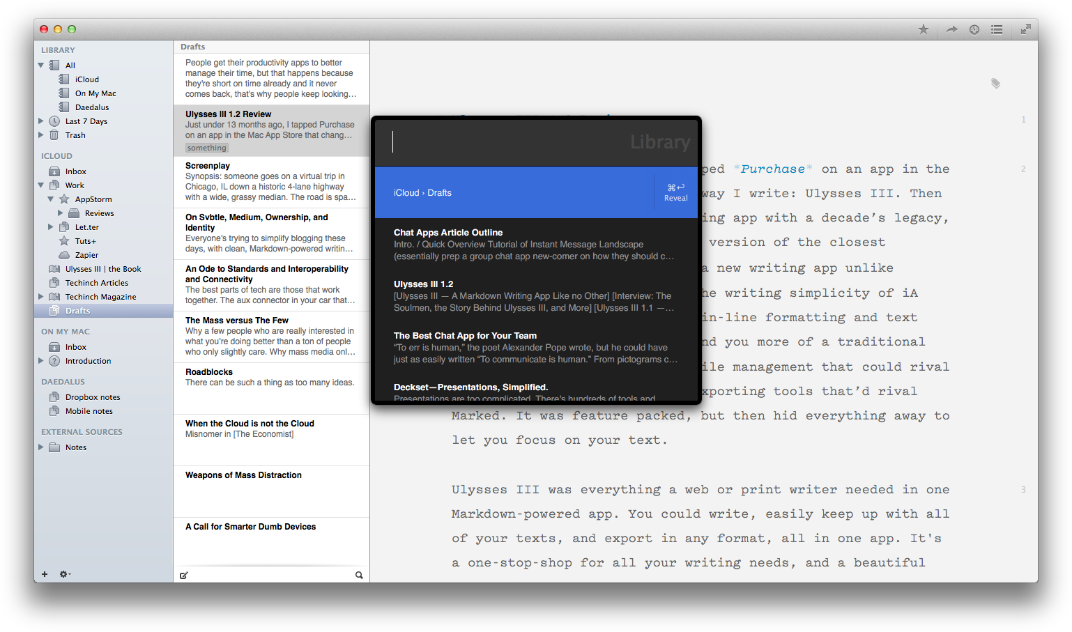Open the navigation list toolbar icon
Viewport: 1072px width, 632px height.
997,29
